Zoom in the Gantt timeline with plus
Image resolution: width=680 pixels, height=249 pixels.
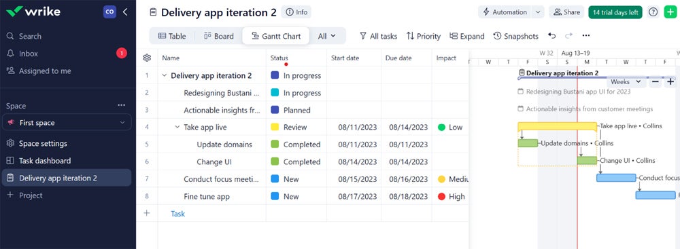pyautogui.click(x=670, y=82)
